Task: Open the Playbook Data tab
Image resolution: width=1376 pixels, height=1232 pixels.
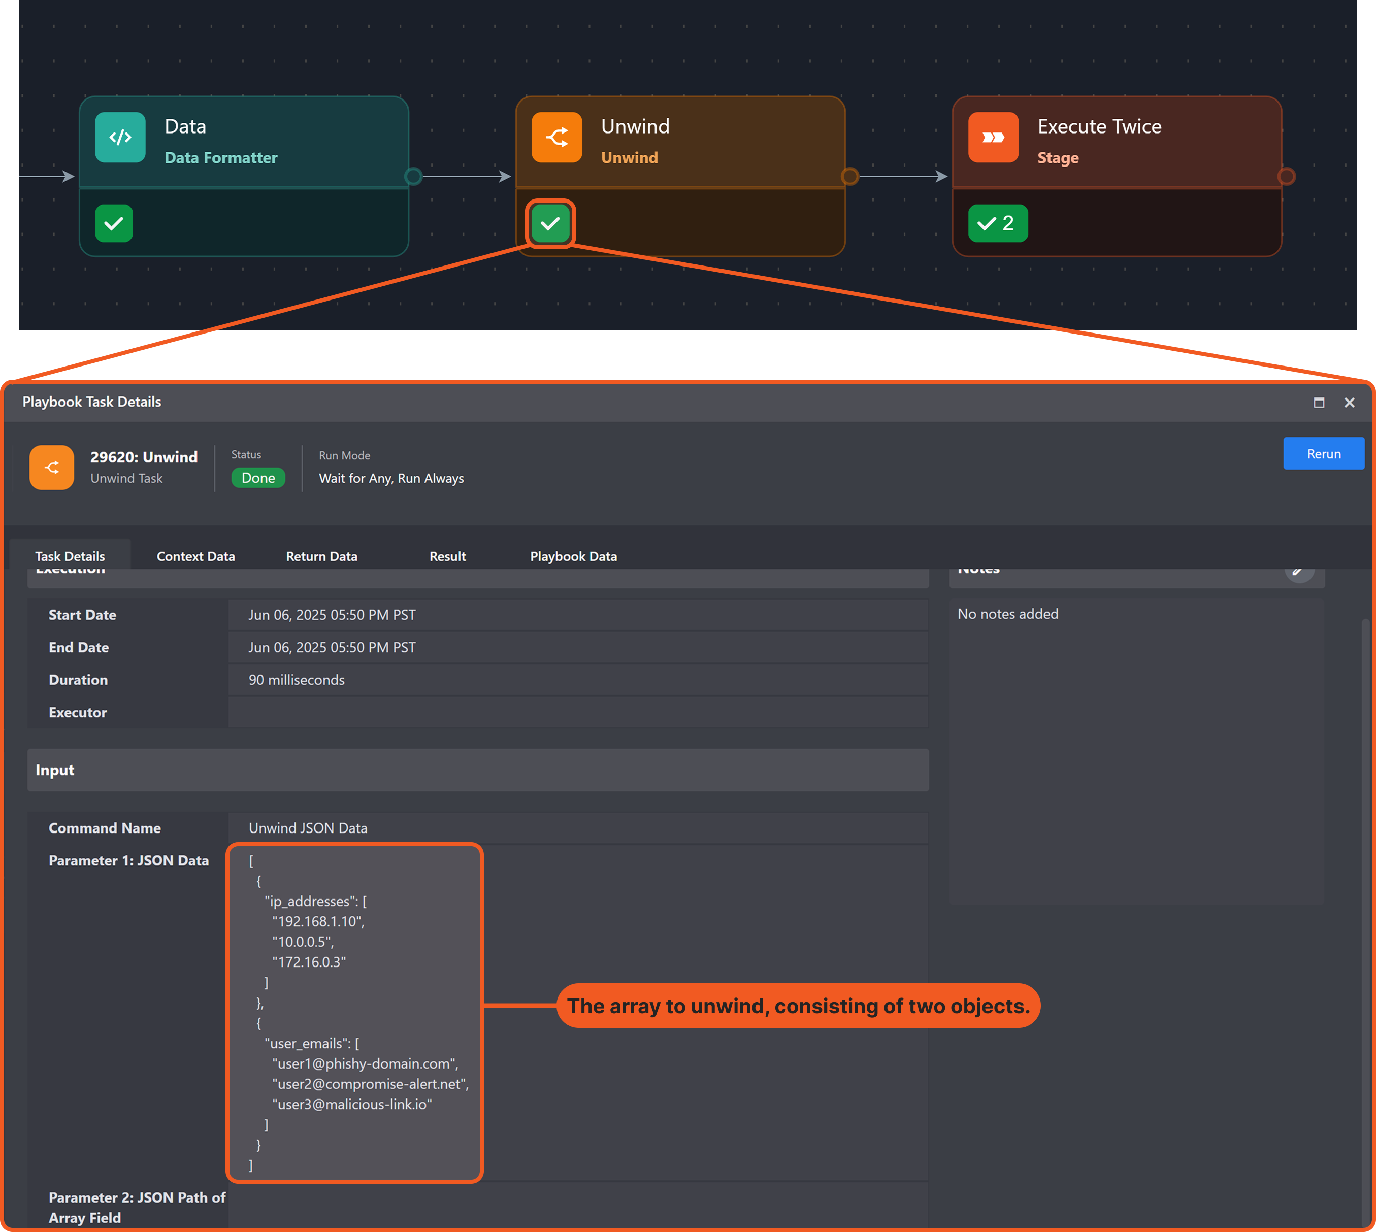Action: click(x=573, y=556)
